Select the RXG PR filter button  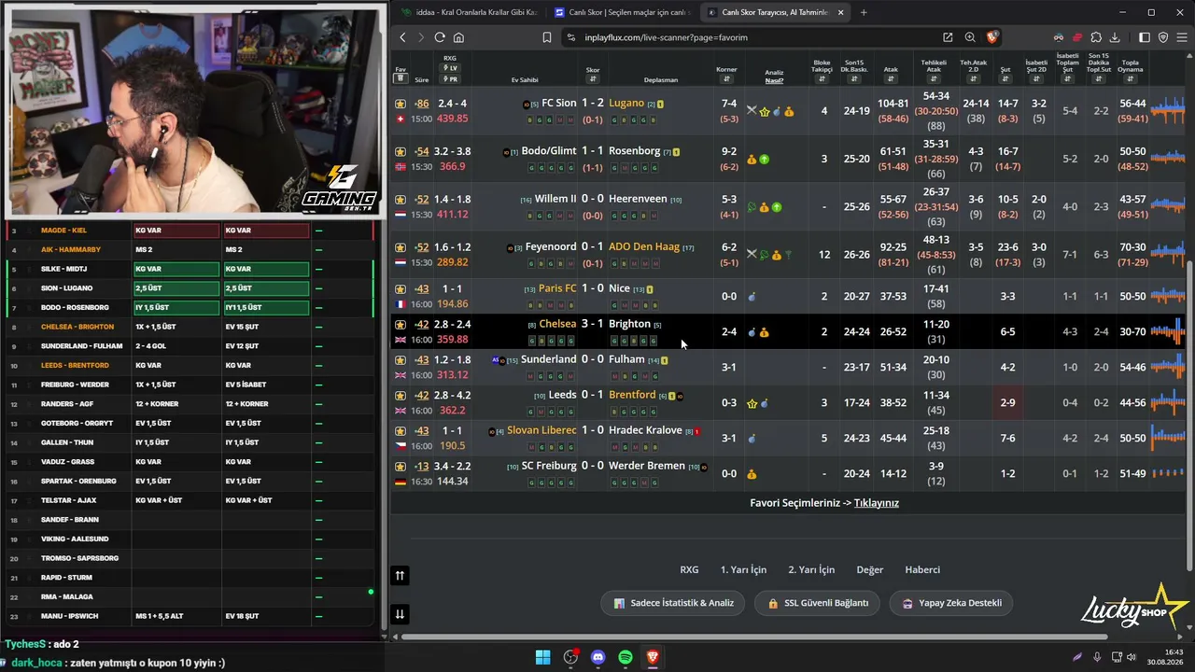pyautogui.click(x=450, y=79)
